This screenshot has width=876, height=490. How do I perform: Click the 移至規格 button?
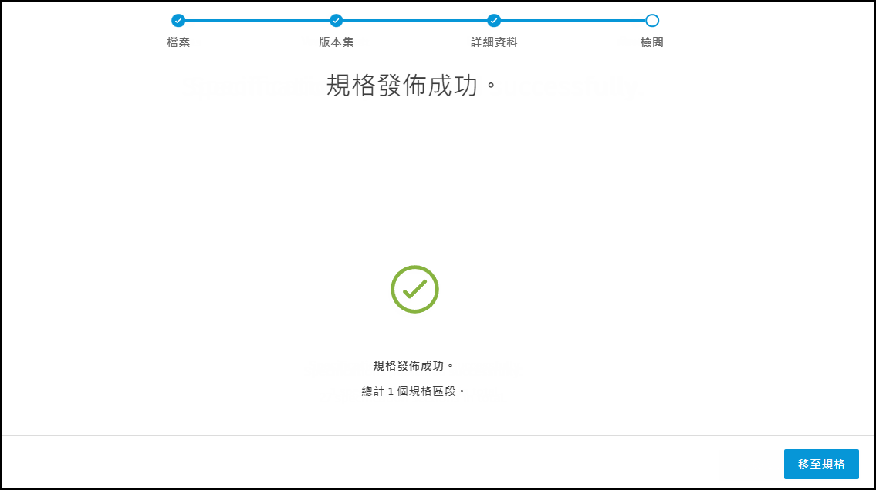[x=820, y=464]
